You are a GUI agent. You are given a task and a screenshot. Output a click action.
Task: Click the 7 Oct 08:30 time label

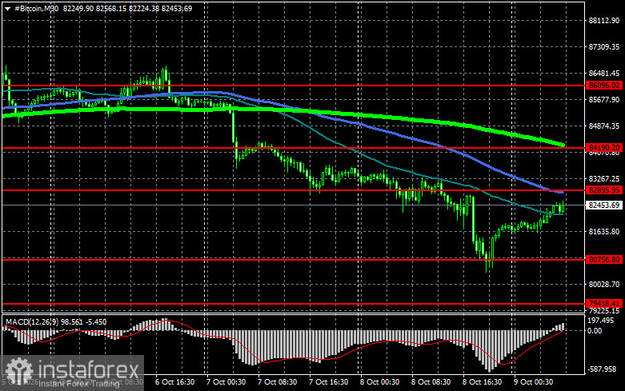click(x=278, y=382)
